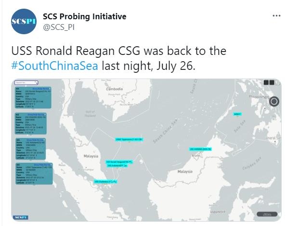
Task: Open the #SouthChinaSea hashtag link
Action: pyautogui.click(x=55, y=66)
